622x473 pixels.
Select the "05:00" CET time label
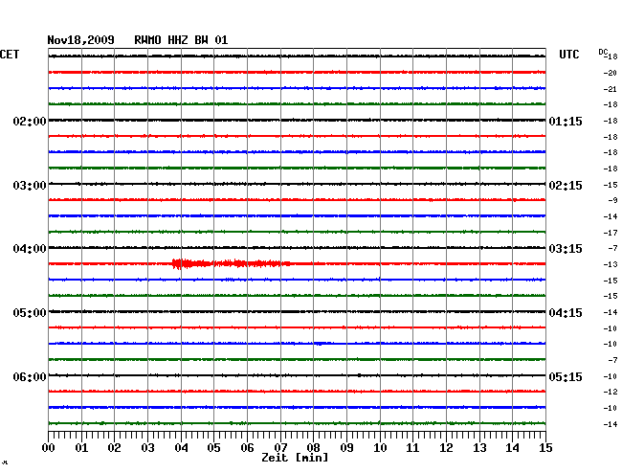30,313
